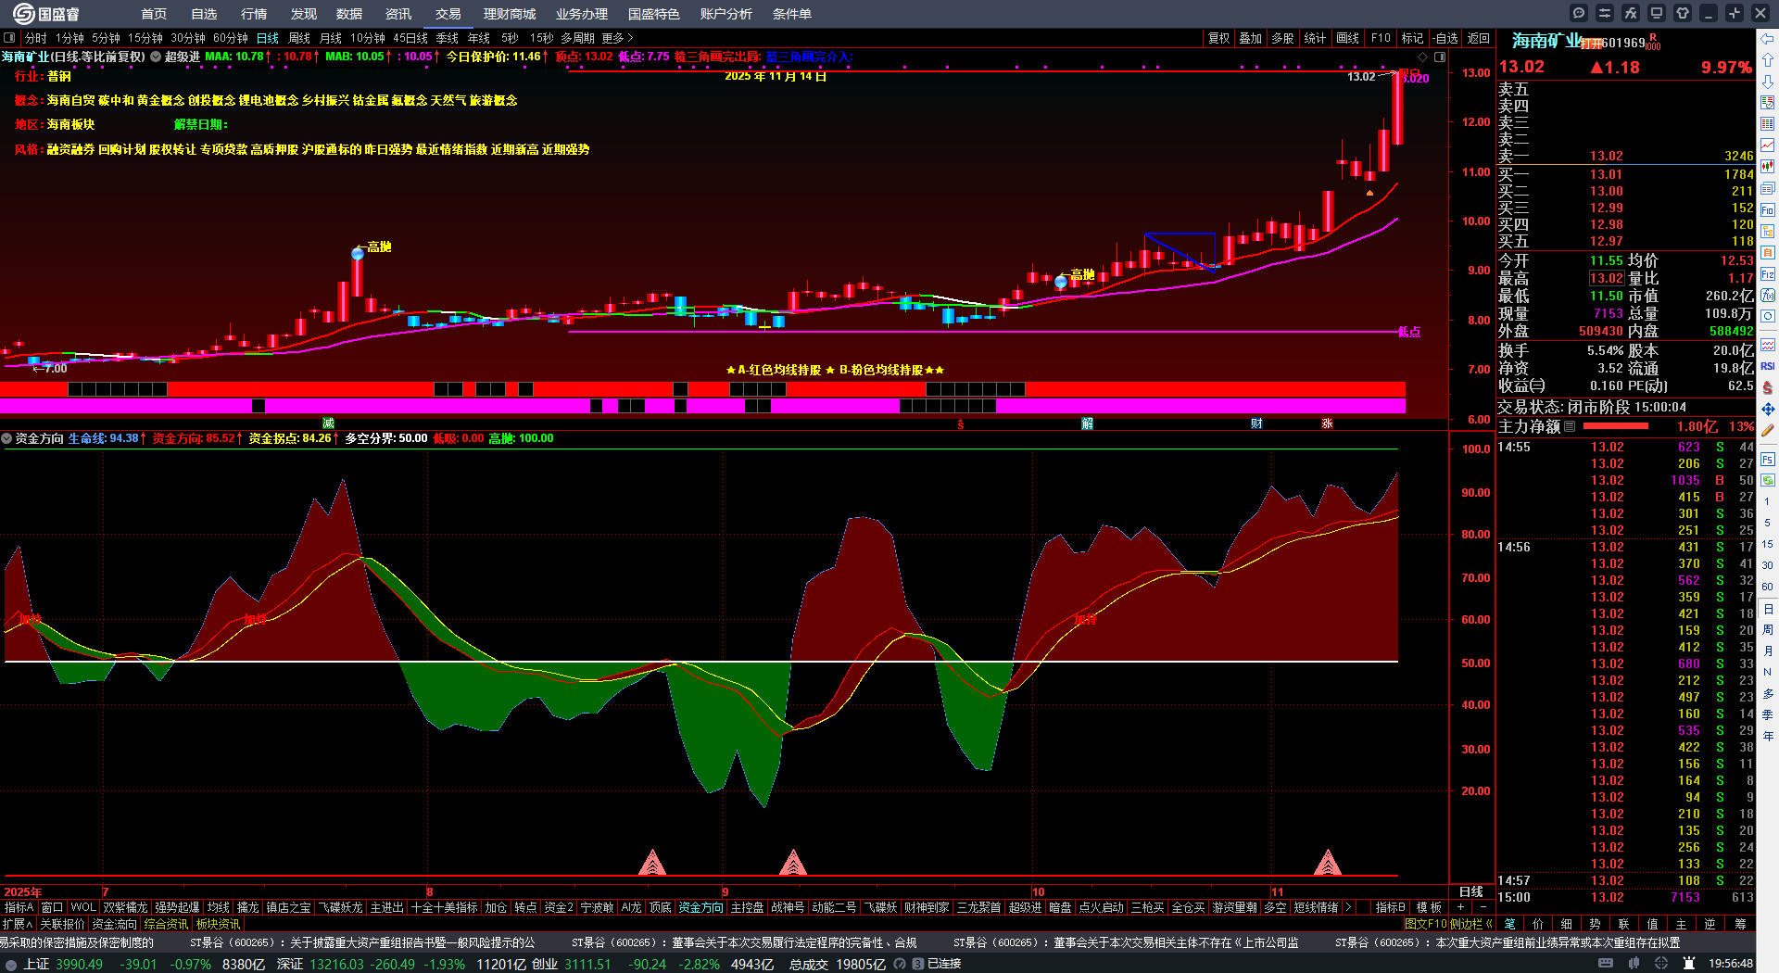Screen dimensions: 1779x973
Task: Expand the status bar index selector arrow
Action: pyautogui.click(x=11, y=965)
